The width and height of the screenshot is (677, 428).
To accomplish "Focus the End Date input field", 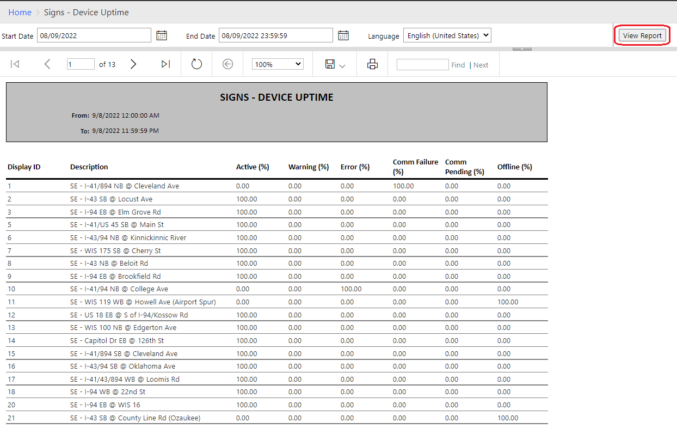I will pyautogui.click(x=276, y=35).
